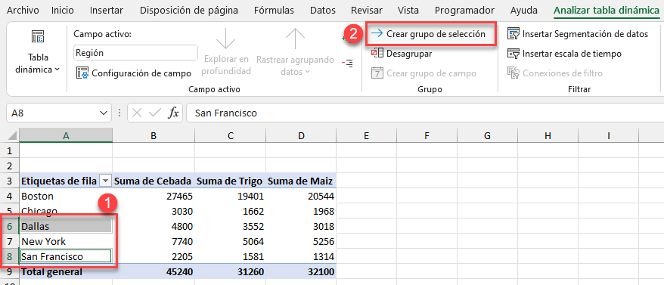Image resolution: width=664 pixels, height=285 pixels.
Task: Switch to the Insertar tab
Action: (x=107, y=10)
